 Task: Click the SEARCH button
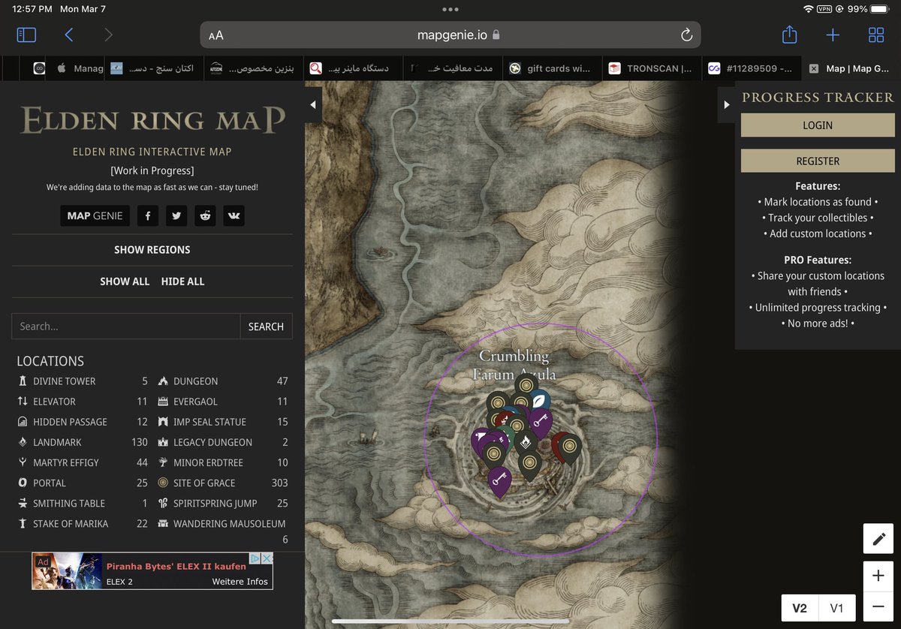[266, 327]
